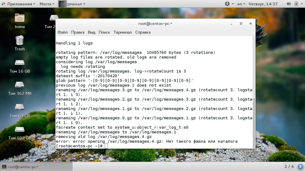Image resolution: width=305 pixels, height=171 pixels.
Task: Click the volume speaker icon in top panel
Action: [289, 4]
